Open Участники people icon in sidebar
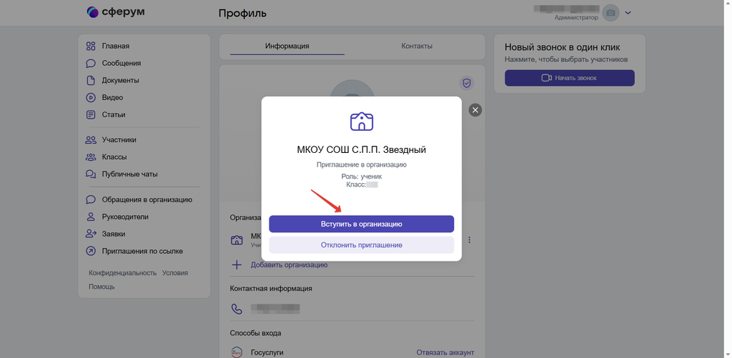The width and height of the screenshot is (732, 358). (x=91, y=140)
